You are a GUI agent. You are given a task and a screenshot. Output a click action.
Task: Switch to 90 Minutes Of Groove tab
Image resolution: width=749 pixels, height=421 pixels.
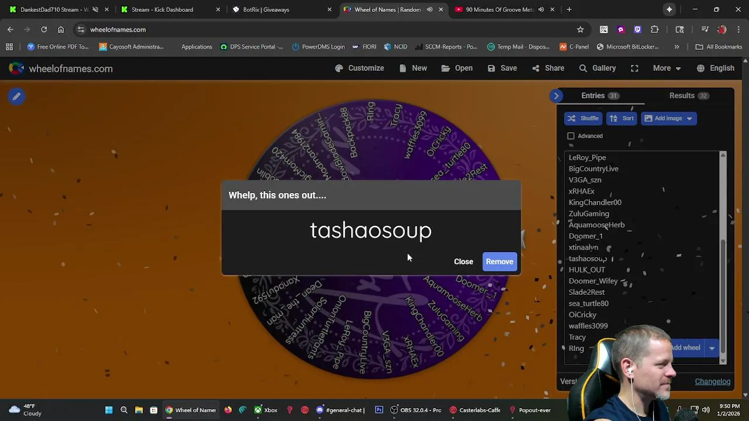click(x=503, y=9)
